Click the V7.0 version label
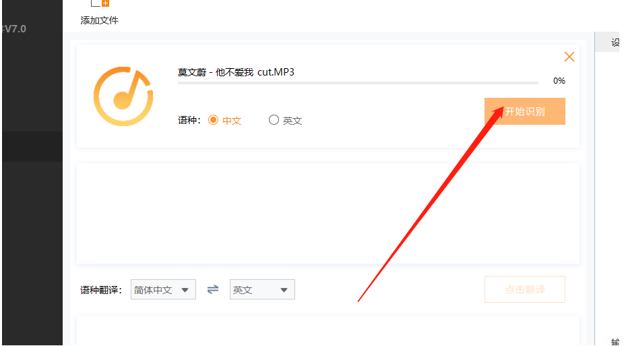624x346 pixels. 14,29
